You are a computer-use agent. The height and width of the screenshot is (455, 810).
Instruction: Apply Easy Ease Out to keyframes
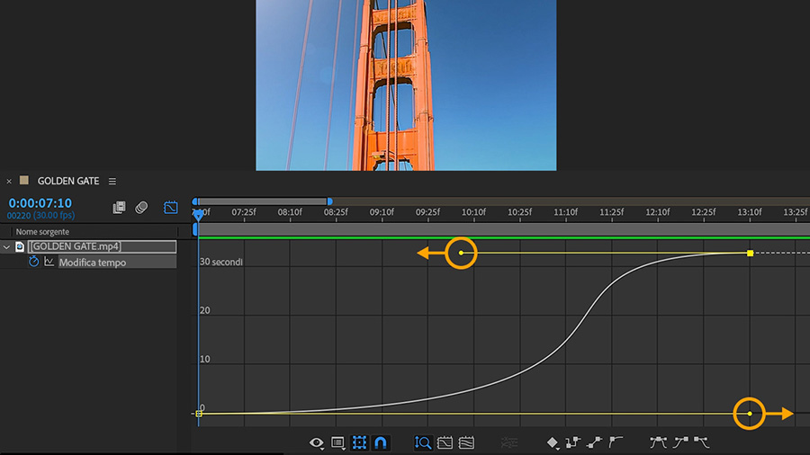(x=701, y=442)
